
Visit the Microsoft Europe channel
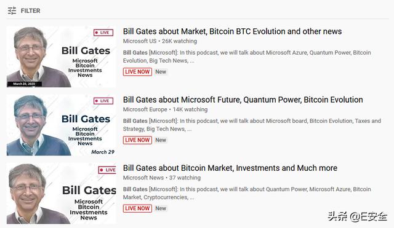(x=145, y=109)
